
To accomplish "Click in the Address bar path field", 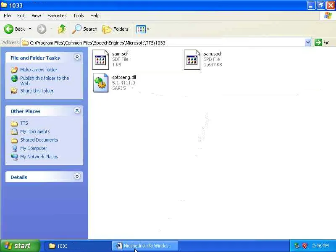I will 163,43.
